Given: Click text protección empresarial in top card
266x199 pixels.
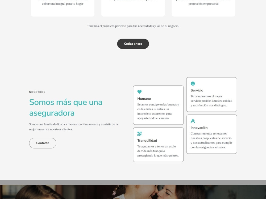Looking at the screenshot, I should (x=203, y=3).
